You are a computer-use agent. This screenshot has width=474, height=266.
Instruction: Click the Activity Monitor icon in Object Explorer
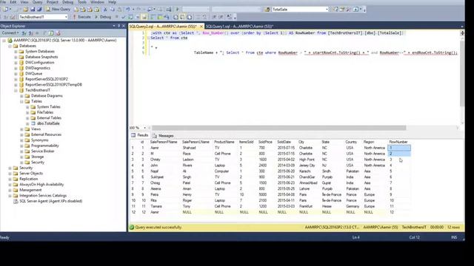pyautogui.click(x=58, y=33)
